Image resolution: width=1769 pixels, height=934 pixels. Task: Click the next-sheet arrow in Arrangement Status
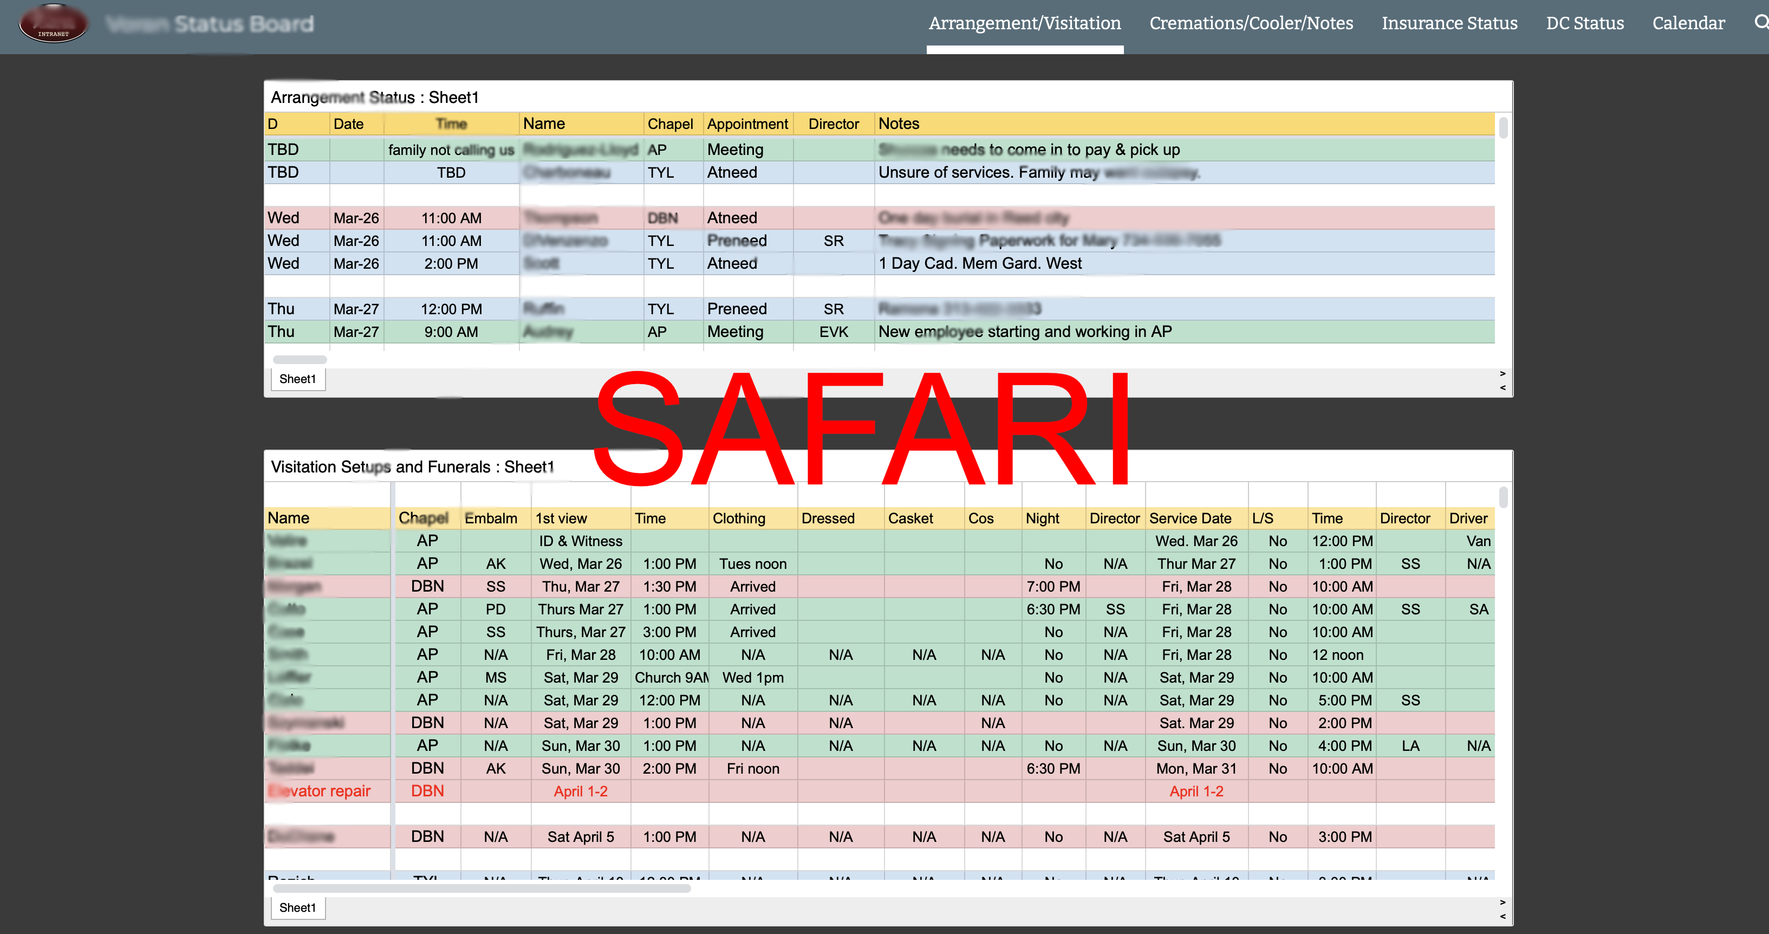coord(1503,374)
